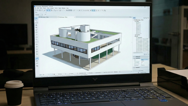Select the Text tool (letter A) in toolbox
Screen dimensions: 188x106
click(37, 54)
